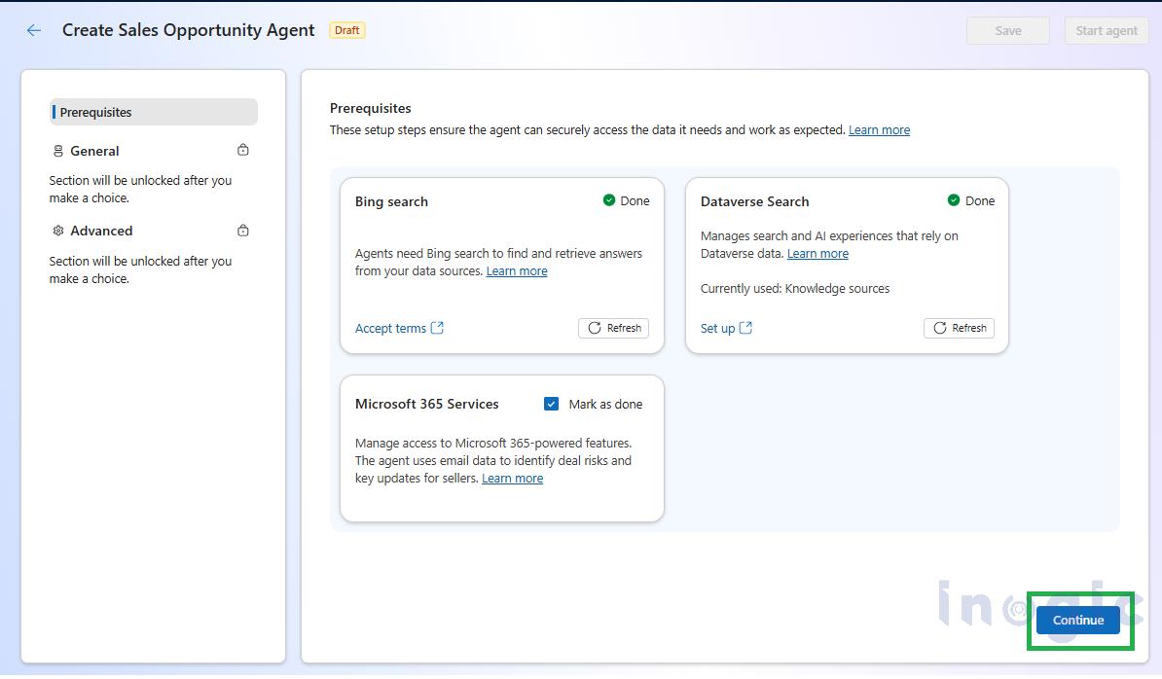Image resolution: width=1162 pixels, height=679 pixels.
Task: Click the Draft status badge
Action: tap(346, 30)
